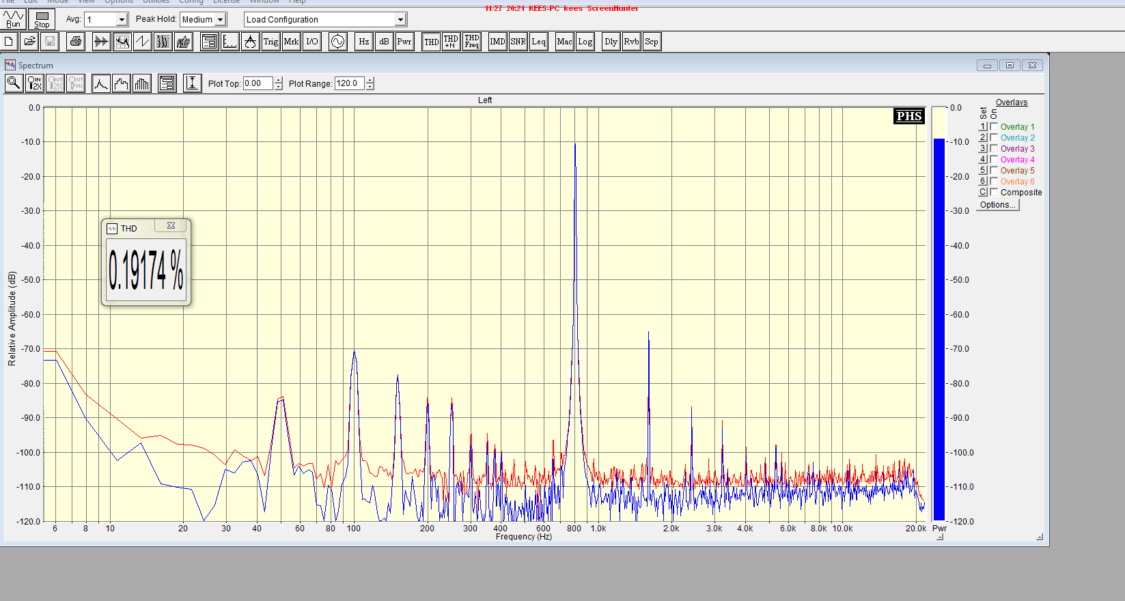The image size is (1125, 601).
Task: Open the Dly delay finder utility
Action: (x=611, y=42)
